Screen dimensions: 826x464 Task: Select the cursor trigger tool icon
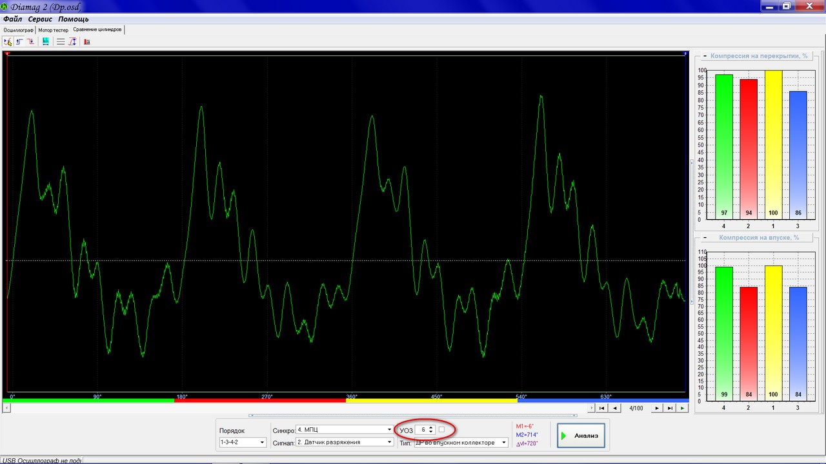pyautogui.click(x=8, y=41)
